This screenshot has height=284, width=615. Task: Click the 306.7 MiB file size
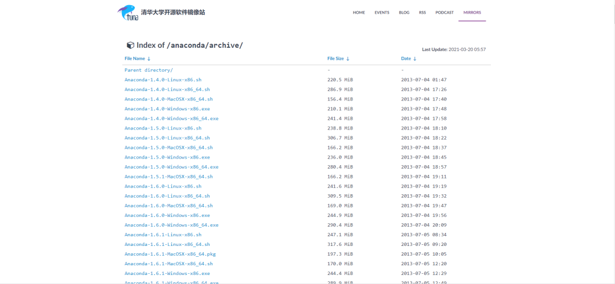coord(340,137)
